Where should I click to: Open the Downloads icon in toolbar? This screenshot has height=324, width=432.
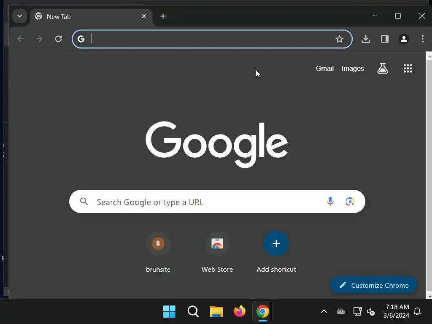[366, 39]
